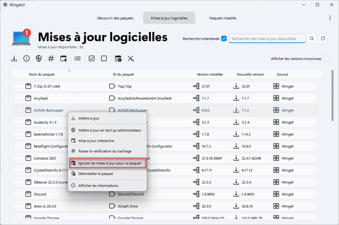Tick the checkbox for 7-Zip 21.07 (x64)
Image resolution: width=339 pixels, height=225 pixels.
[20, 86]
